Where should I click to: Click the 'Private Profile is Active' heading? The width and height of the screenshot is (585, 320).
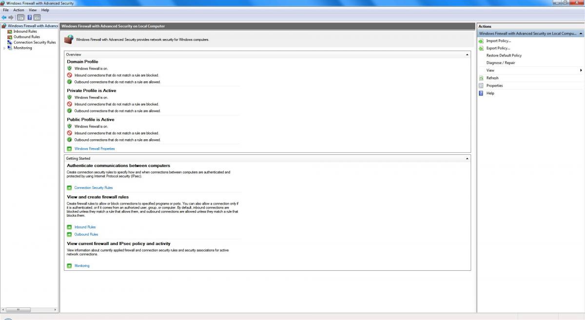coord(92,91)
